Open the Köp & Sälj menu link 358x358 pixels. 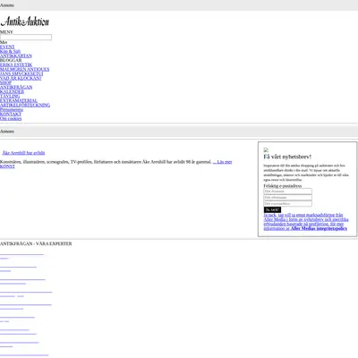(10, 51)
